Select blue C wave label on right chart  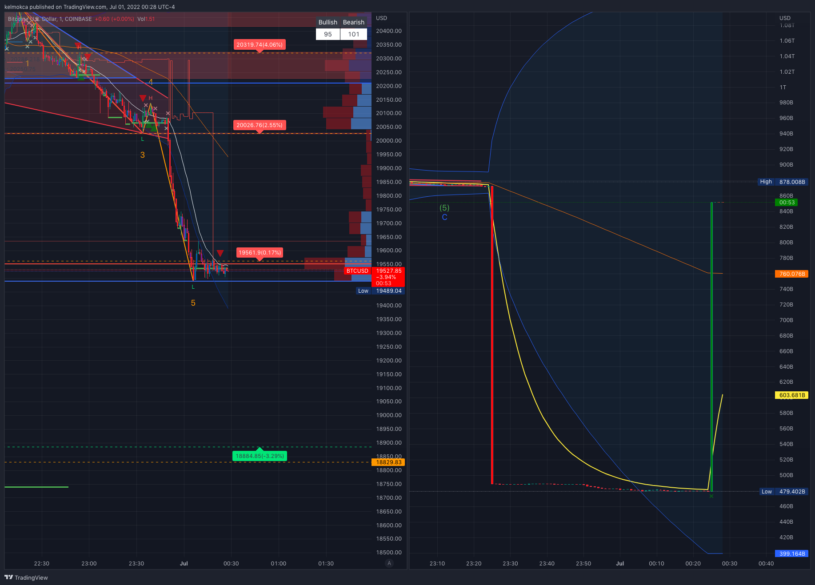444,217
